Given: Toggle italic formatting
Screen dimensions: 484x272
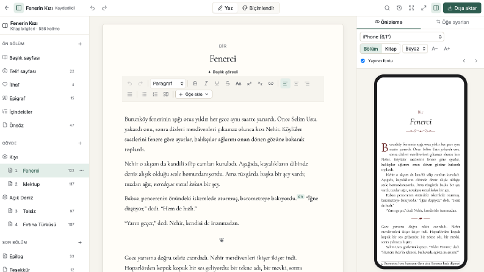Looking at the screenshot, I should 206,84.
